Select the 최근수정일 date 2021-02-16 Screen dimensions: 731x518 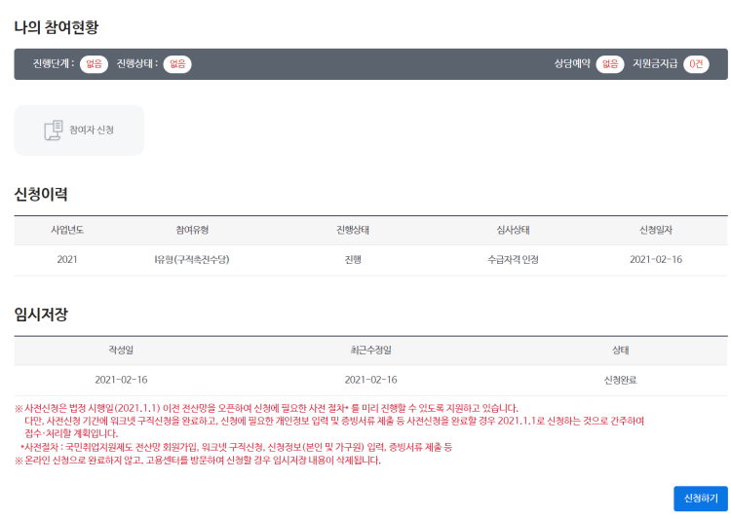coord(371,380)
